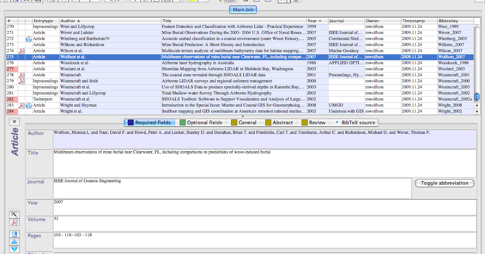Image resolution: width=485 pixels, height=254 pixels.
Task: Click the row number 284 cell
Action: click(12, 111)
